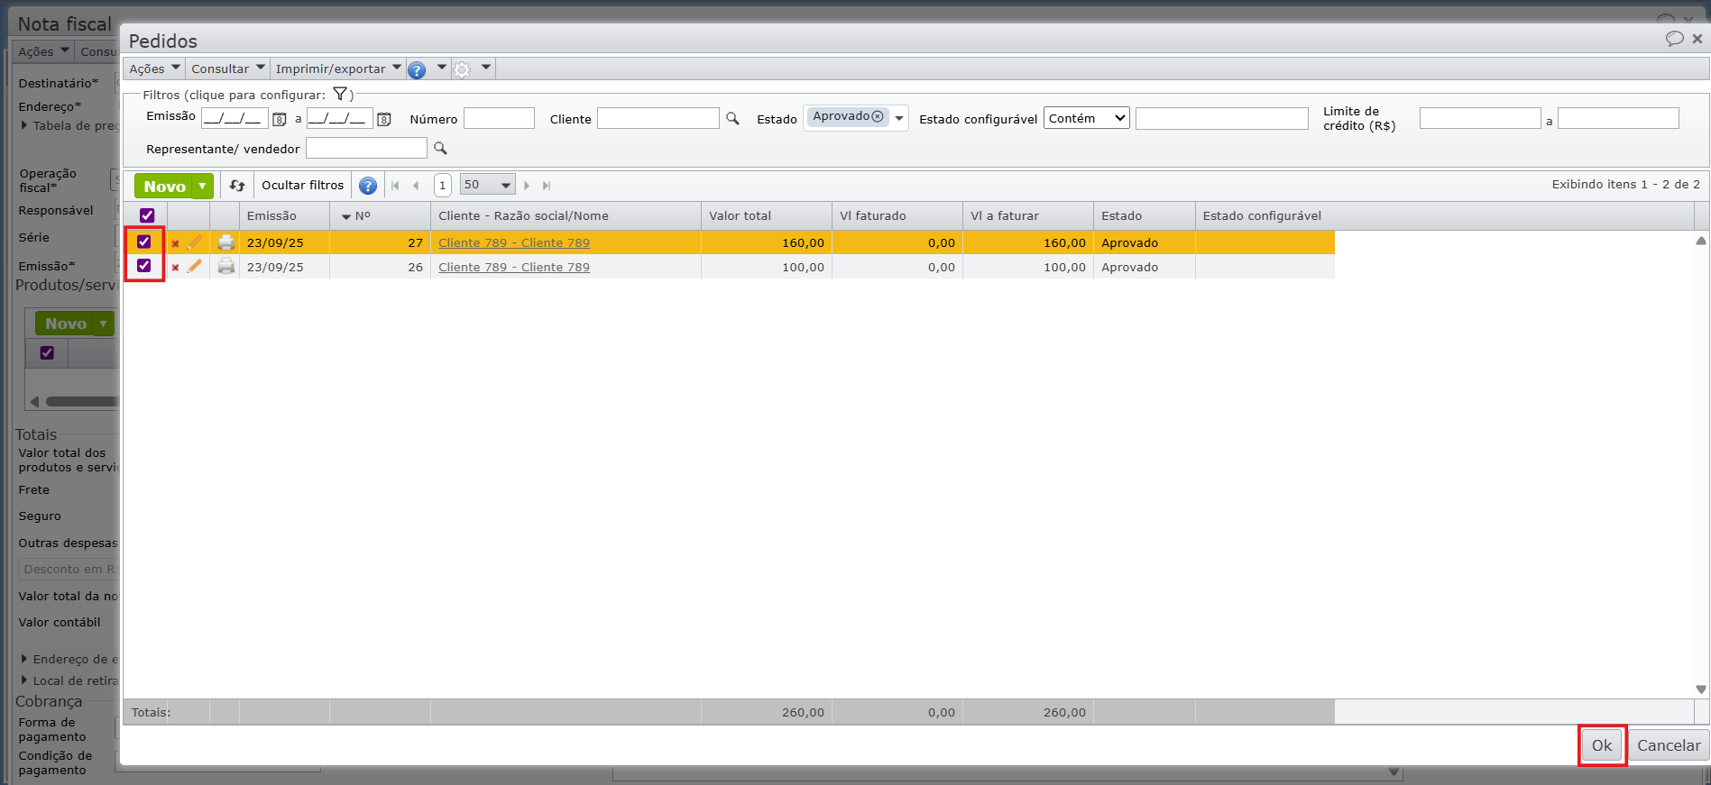Go to first page of results
Viewport: 1711px width, 785px height.
point(395,186)
